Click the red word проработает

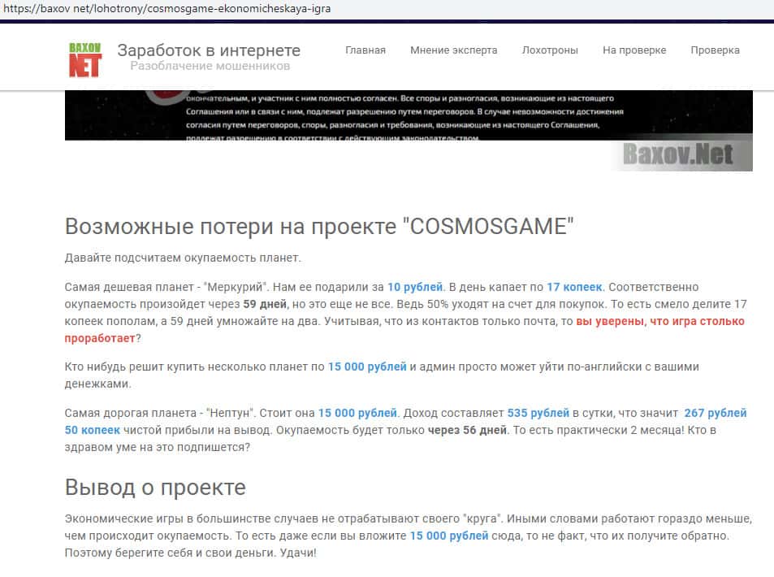pyautogui.click(x=100, y=338)
